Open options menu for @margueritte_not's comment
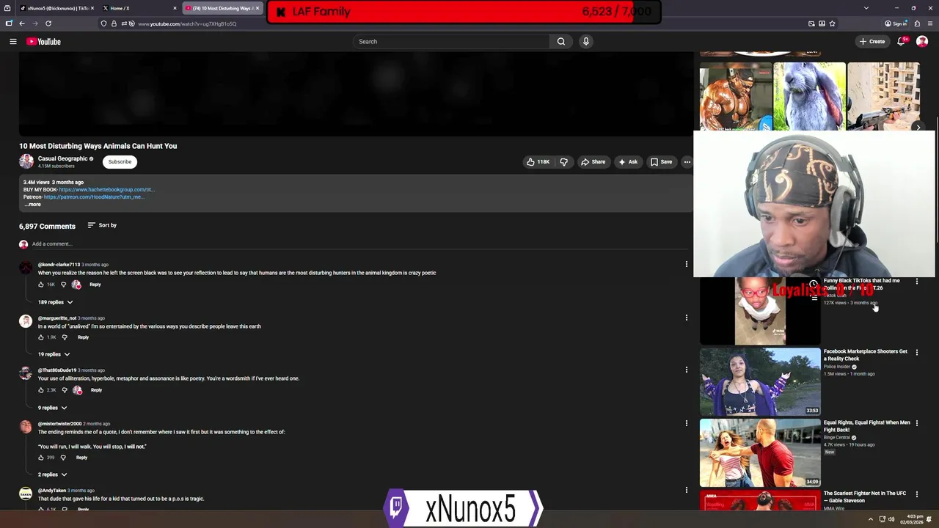 [x=687, y=318]
